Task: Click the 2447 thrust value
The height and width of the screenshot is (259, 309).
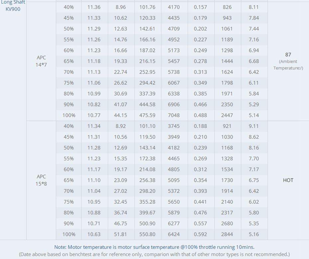Action: [227, 115]
